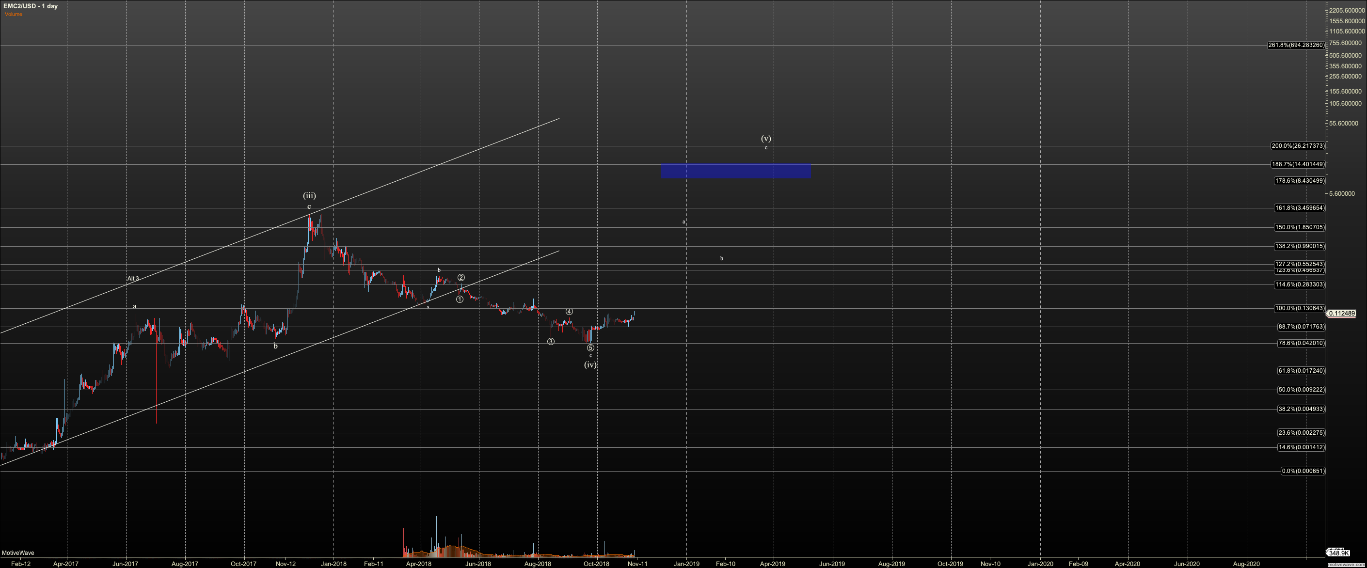
Task: Select the wave c label beneath (iii)
Action: pyautogui.click(x=309, y=207)
